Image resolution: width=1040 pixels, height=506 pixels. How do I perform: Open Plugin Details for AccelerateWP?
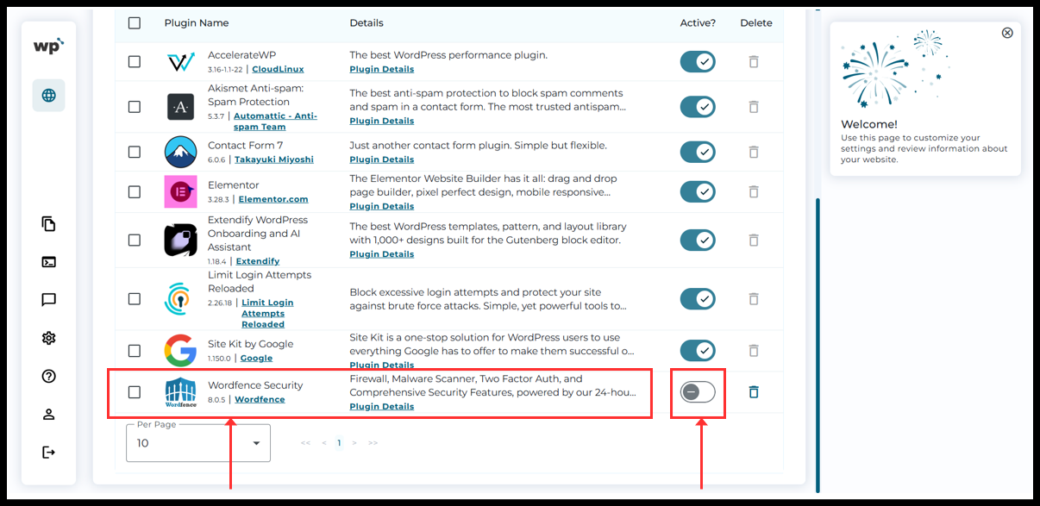[x=381, y=69]
